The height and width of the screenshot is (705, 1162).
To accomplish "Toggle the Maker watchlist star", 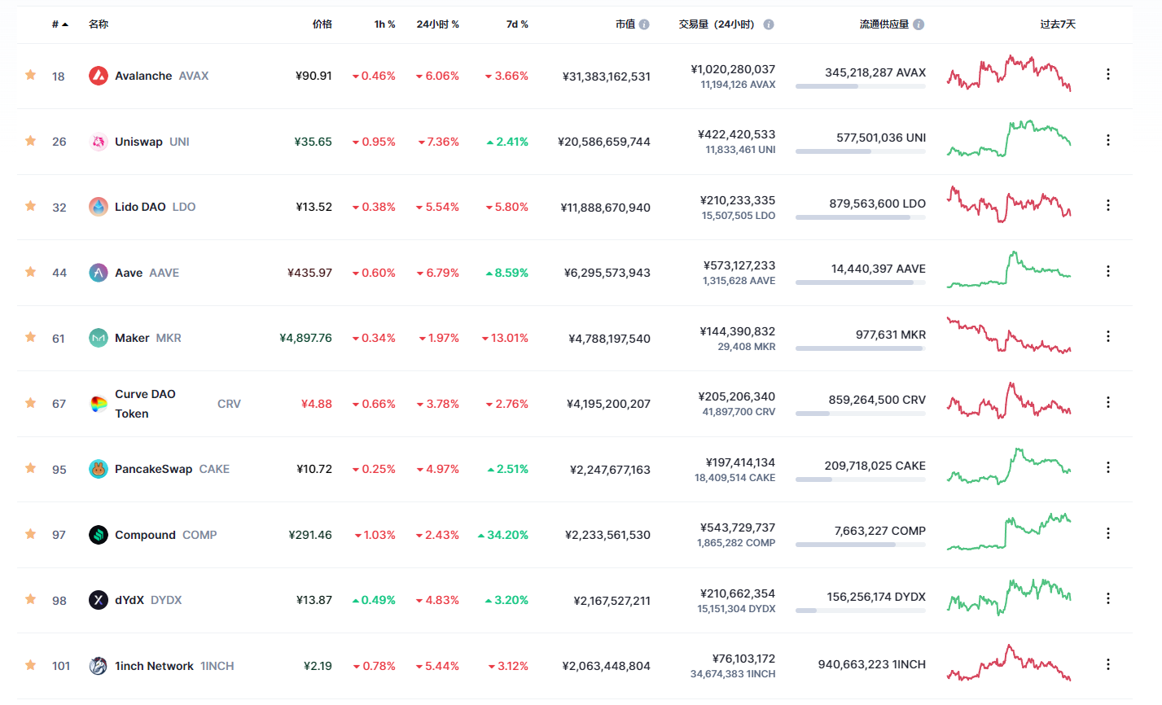I will coord(30,337).
